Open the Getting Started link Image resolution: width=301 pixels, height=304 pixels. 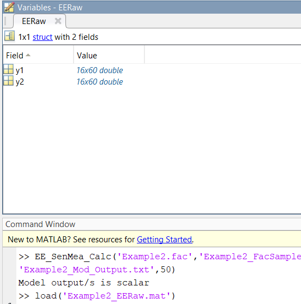click(x=165, y=240)
